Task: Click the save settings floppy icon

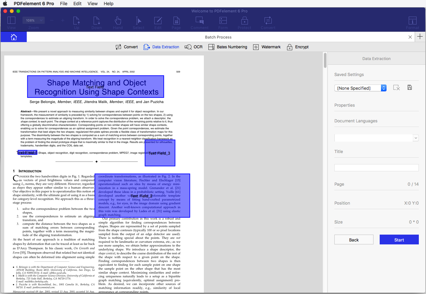Action: pos(410,87)
